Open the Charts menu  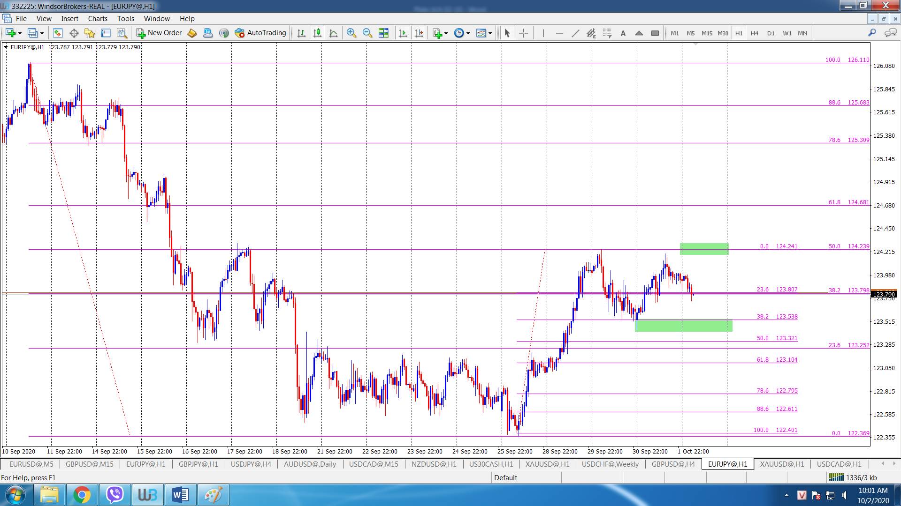pyautogui.click(x=98, y=18)
